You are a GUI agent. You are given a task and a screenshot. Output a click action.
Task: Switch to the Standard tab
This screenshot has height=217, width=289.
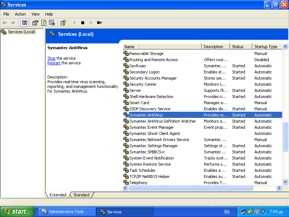click(81, 195)
